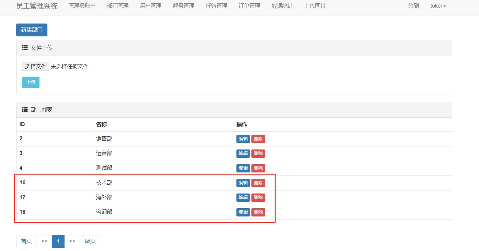Screen dimensions: 479x251
Task: Click ID cell 17
Action: pos(54,197)
